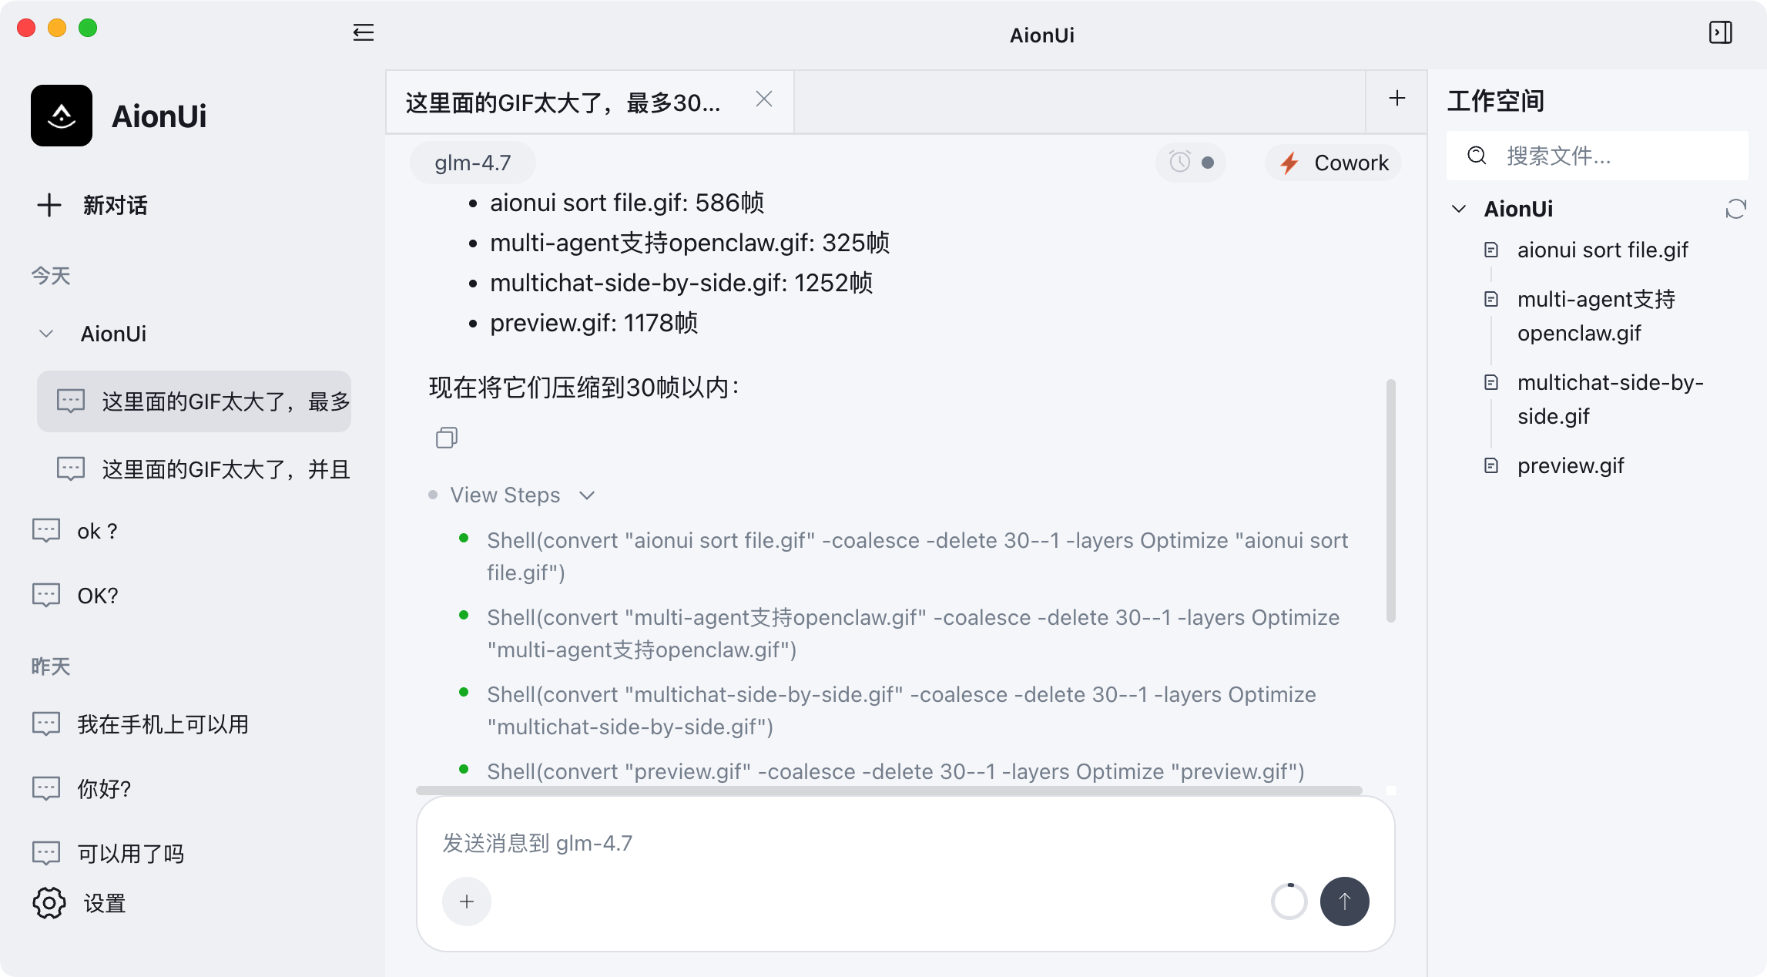Open Settings with the gear icon
This screenshot has width=1767, height=977.
coord(49,903)
